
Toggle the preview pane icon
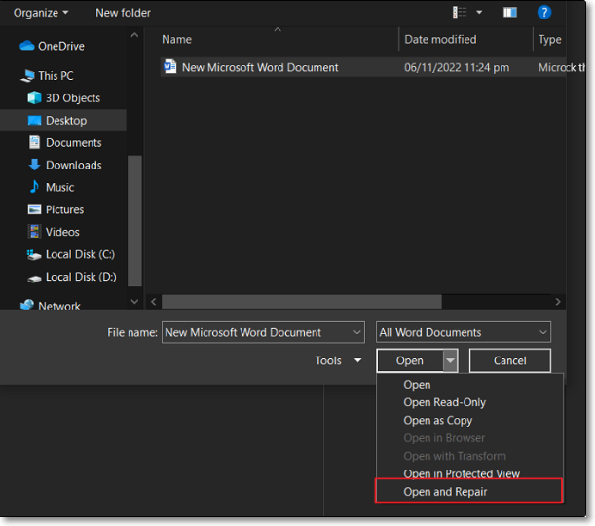coord(509,13)
